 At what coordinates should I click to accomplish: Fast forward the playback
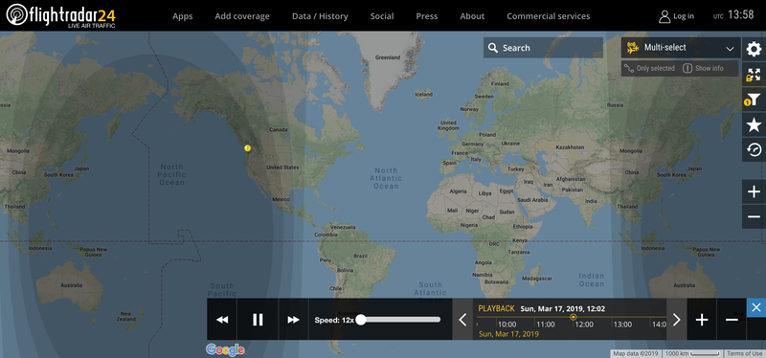293,320
